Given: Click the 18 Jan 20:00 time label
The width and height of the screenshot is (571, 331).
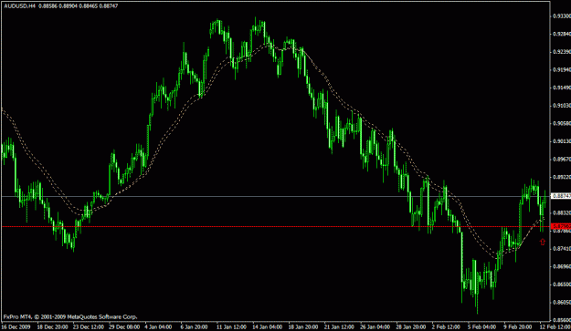Looking at the screenshot, I should point(303,326).
